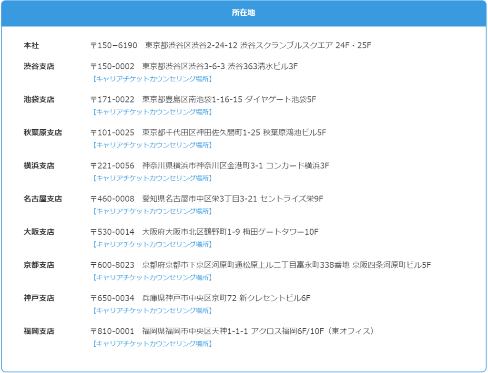
Task: Open the counseling location link under 池袋支店
Action: coord(152,112)
